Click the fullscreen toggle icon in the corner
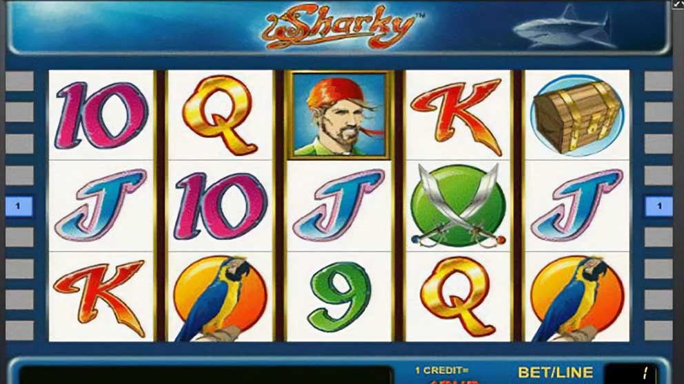684x384 pixels. [x=678, y=4]
